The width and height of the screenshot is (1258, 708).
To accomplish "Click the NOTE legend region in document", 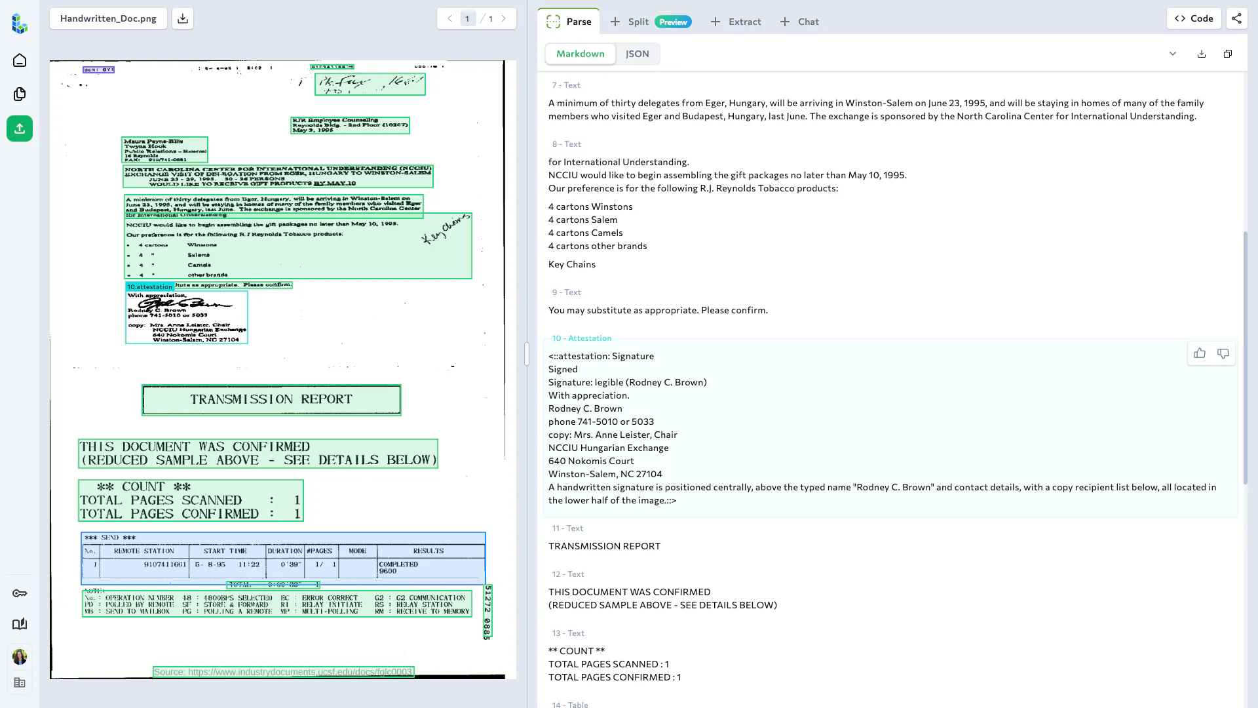I will pyautogui.click(x=276, y=604).
